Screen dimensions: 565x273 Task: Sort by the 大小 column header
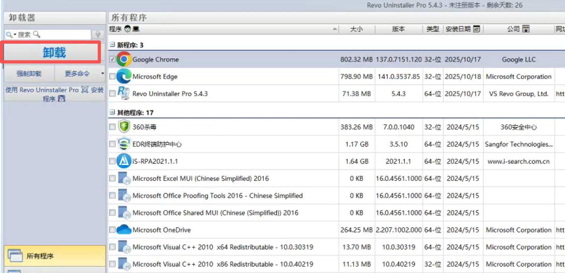pos(356,29)
